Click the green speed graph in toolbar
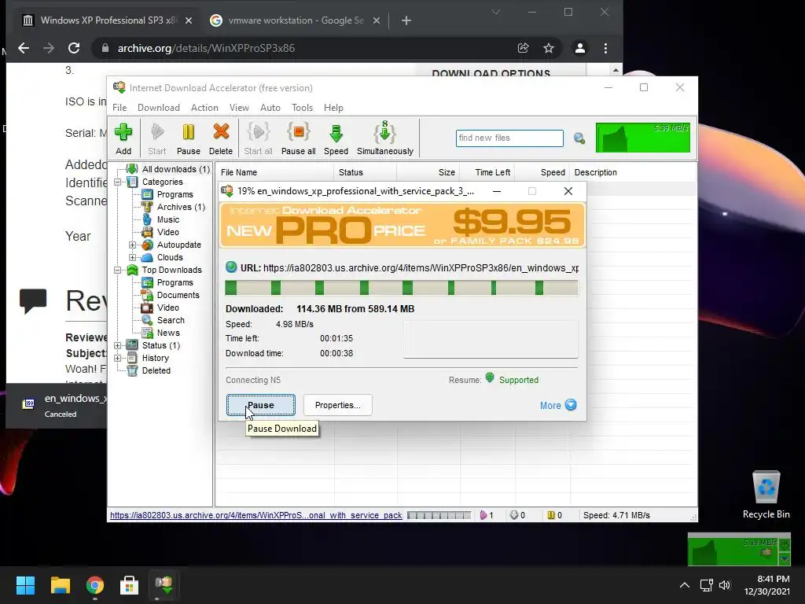805x604 pixels. click(x=643, y=138)
